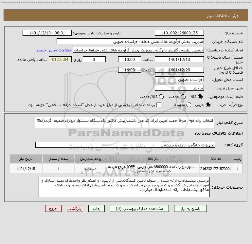Image resolution: width=252 pixels, height=244 pixels.
Task: Click the مشاهده مدارک پیوستی (0) button
Action: coord(139,209)
